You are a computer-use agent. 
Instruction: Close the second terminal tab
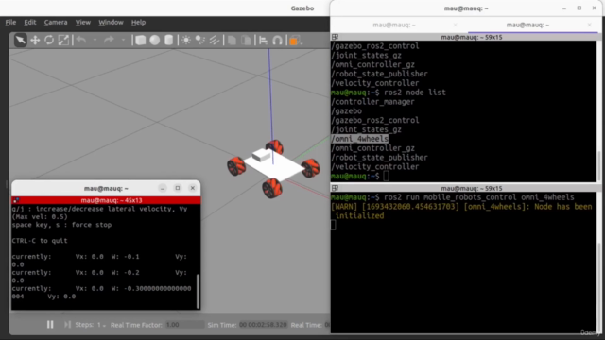point(589,25)
